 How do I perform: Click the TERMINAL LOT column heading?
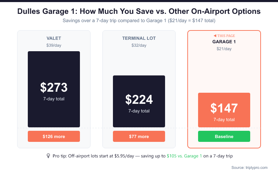pos(139,38)
